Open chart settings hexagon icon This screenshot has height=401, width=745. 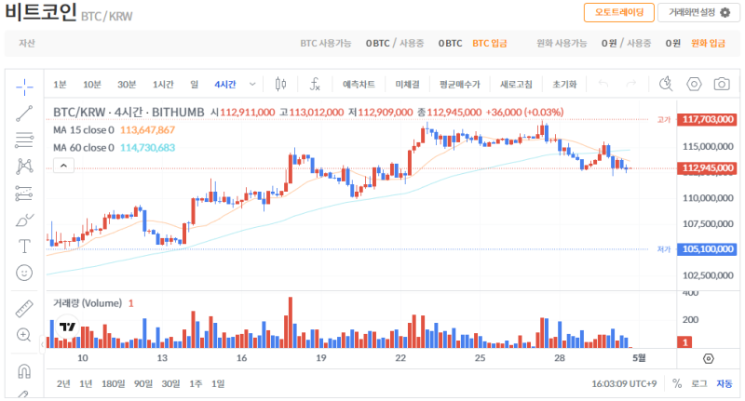694,84
